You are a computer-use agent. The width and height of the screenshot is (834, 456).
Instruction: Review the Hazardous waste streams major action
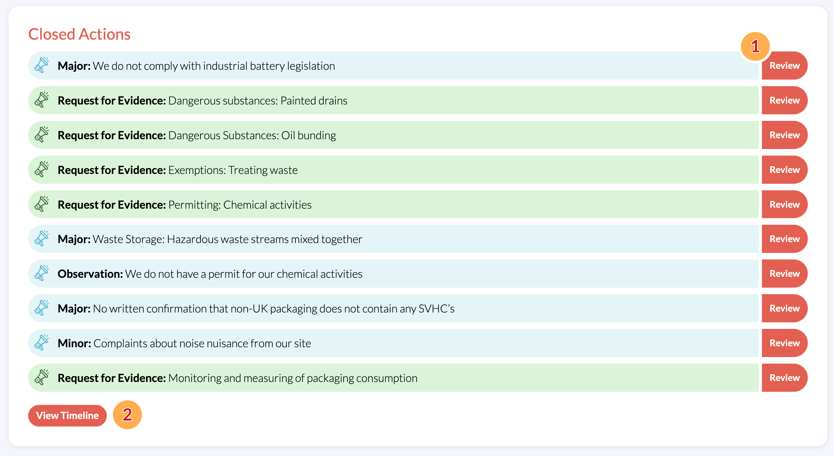(x=784, y=239)
